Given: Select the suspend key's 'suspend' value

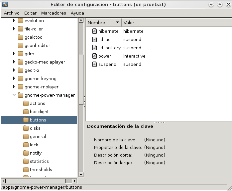Looking at the screenshot, I should pos(132,65).
